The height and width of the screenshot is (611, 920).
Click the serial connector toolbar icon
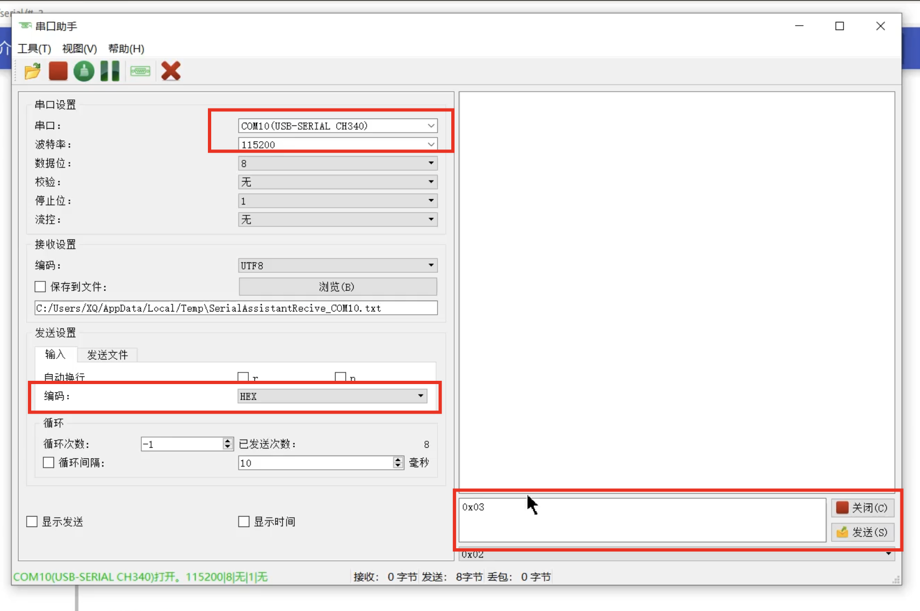coord(140,71)
